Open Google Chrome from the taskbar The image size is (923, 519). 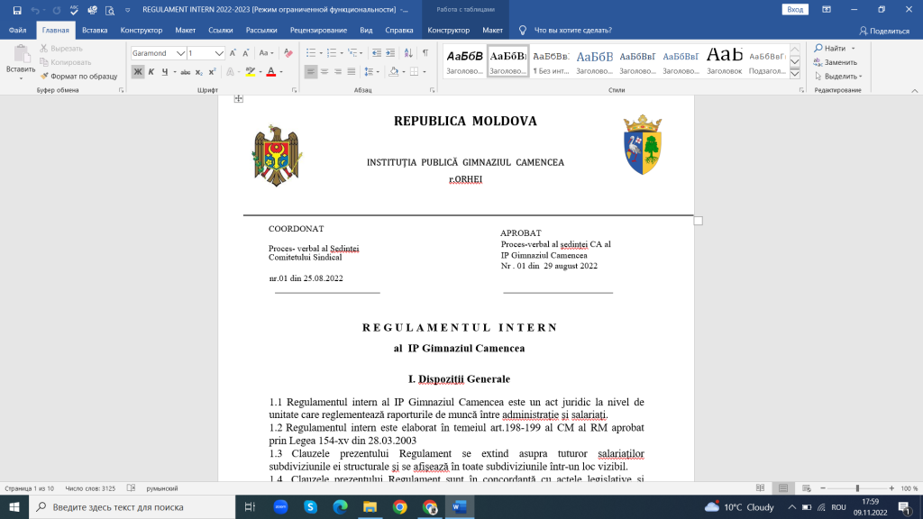click(x=399, y=507)
